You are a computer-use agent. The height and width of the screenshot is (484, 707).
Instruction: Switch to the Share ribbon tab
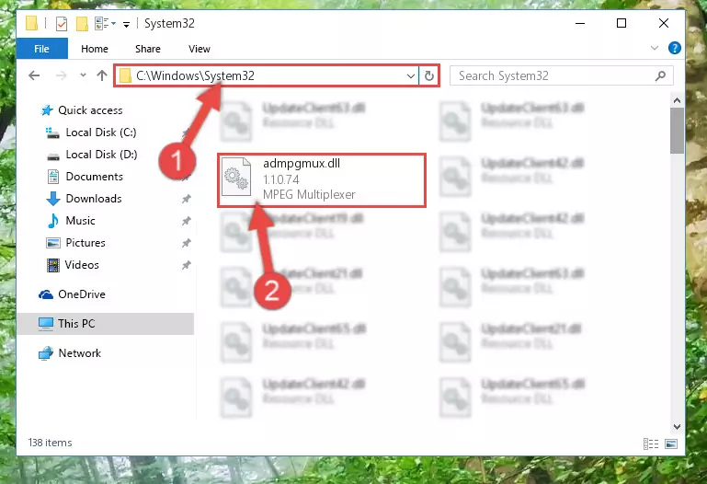[148, 49]
